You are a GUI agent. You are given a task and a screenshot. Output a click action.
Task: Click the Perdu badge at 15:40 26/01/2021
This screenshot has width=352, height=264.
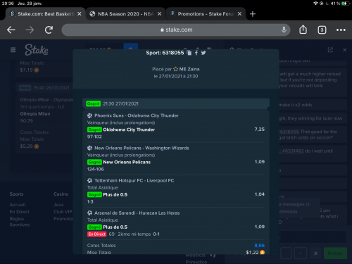(25, 88)
